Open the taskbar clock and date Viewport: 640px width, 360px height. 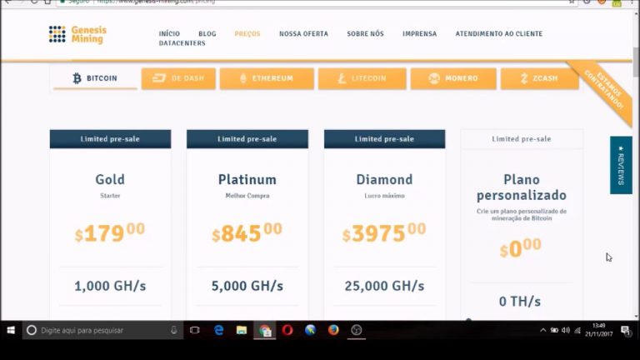[x=599, y=330]
